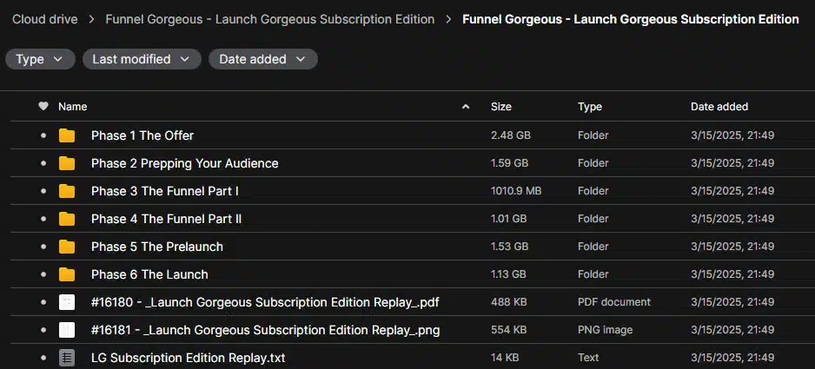Click the 'Text' type cell
The width and height of the screenshot is (815, 369).
588,358
